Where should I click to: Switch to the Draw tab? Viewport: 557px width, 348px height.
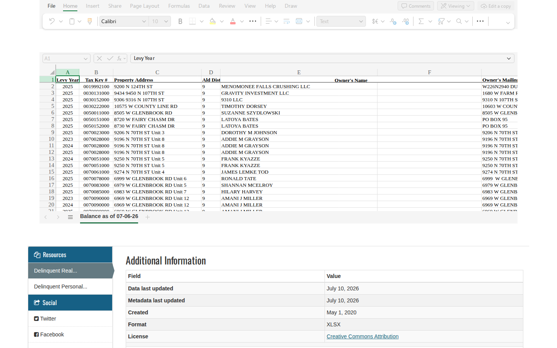click(291, 6)
